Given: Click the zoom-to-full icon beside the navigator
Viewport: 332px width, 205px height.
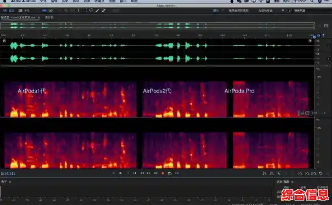Looking at the screenshot, I should [326, 26].
